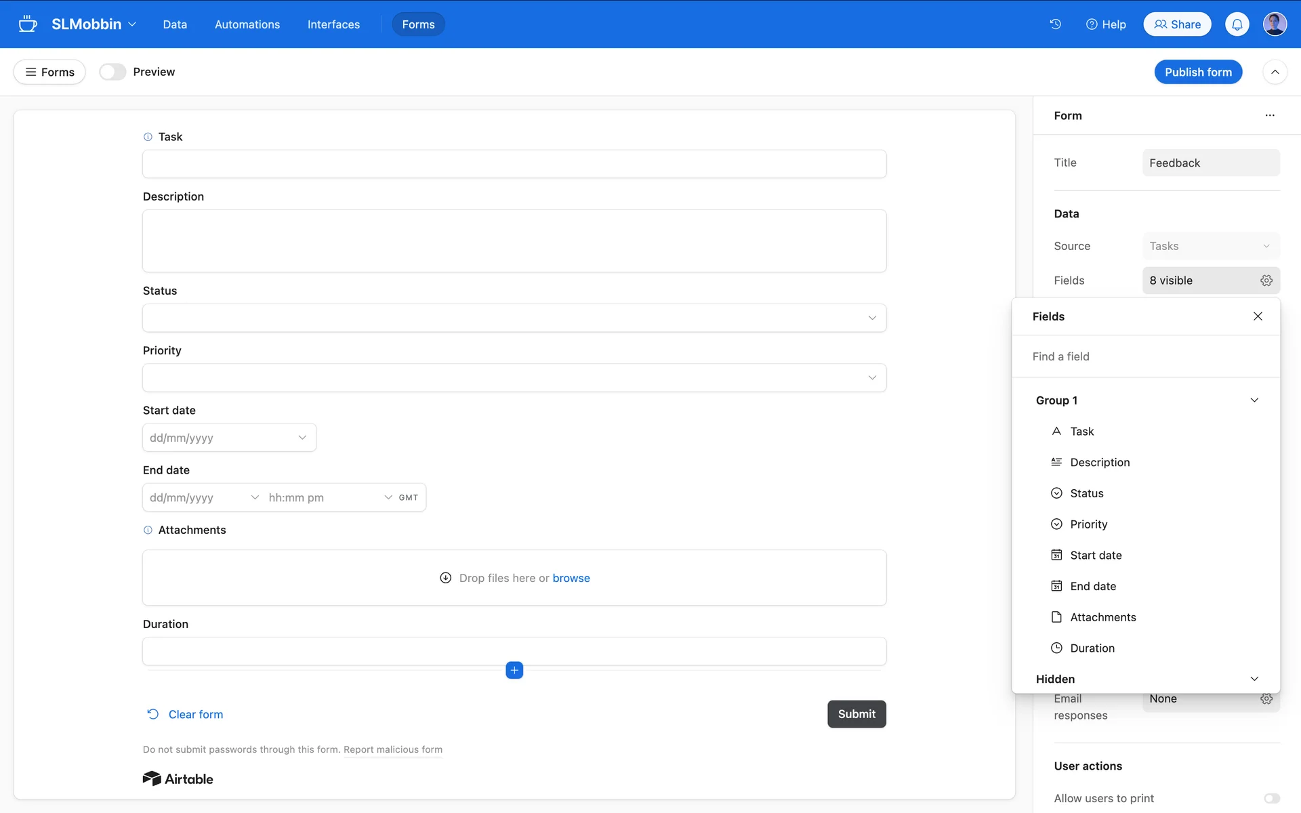Click the Fields gear settings icon

[1266, 280]
